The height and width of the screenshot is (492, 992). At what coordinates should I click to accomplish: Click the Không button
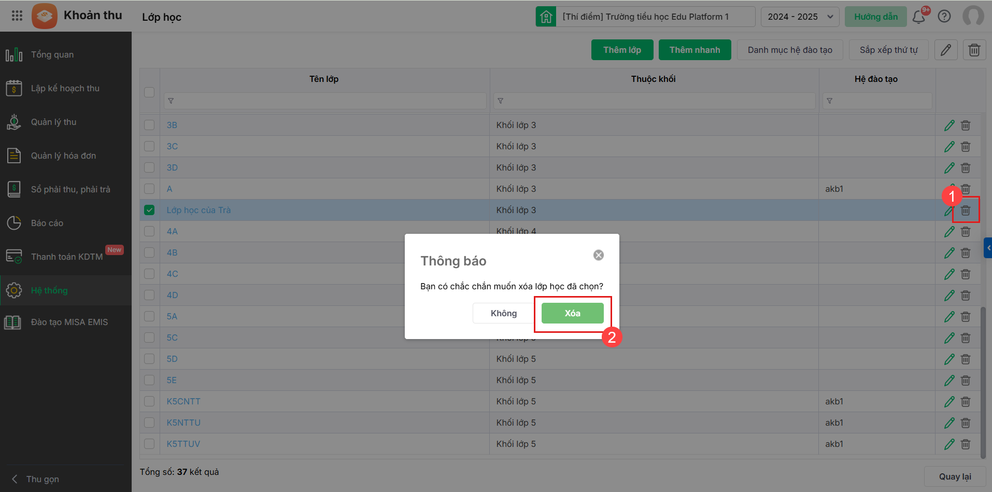[x=503, y=313]
